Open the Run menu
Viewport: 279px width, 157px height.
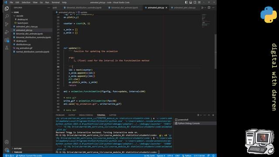47,2
